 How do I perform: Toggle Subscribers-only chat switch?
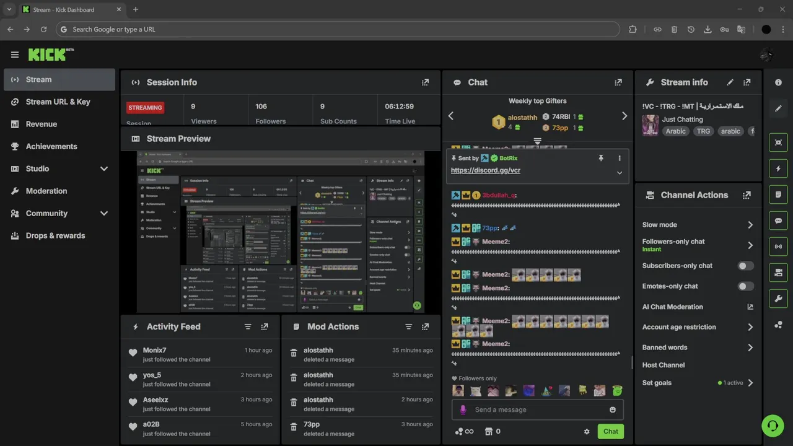click(746, 266)
